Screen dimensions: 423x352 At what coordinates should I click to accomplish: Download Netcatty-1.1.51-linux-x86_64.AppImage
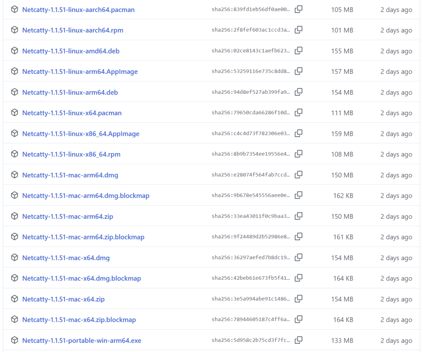[x=81, y=134]
